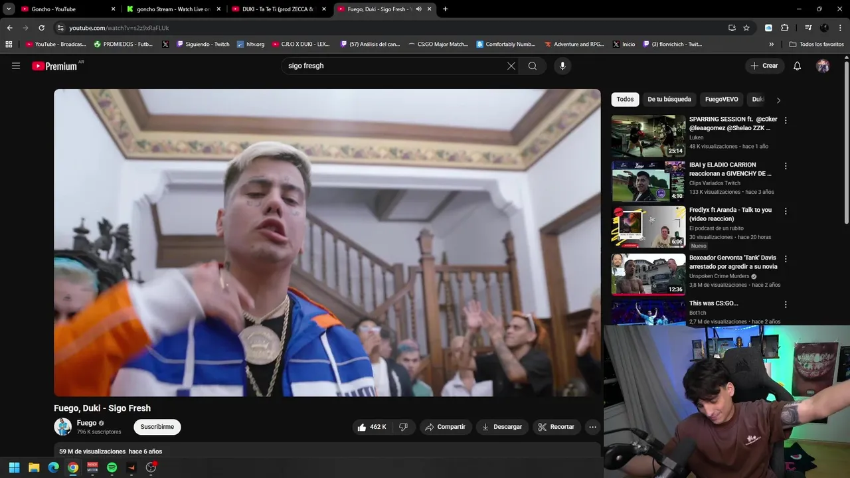Go to YouTube Premium home logo
This screenshot has height=478, width=850.
55,66
